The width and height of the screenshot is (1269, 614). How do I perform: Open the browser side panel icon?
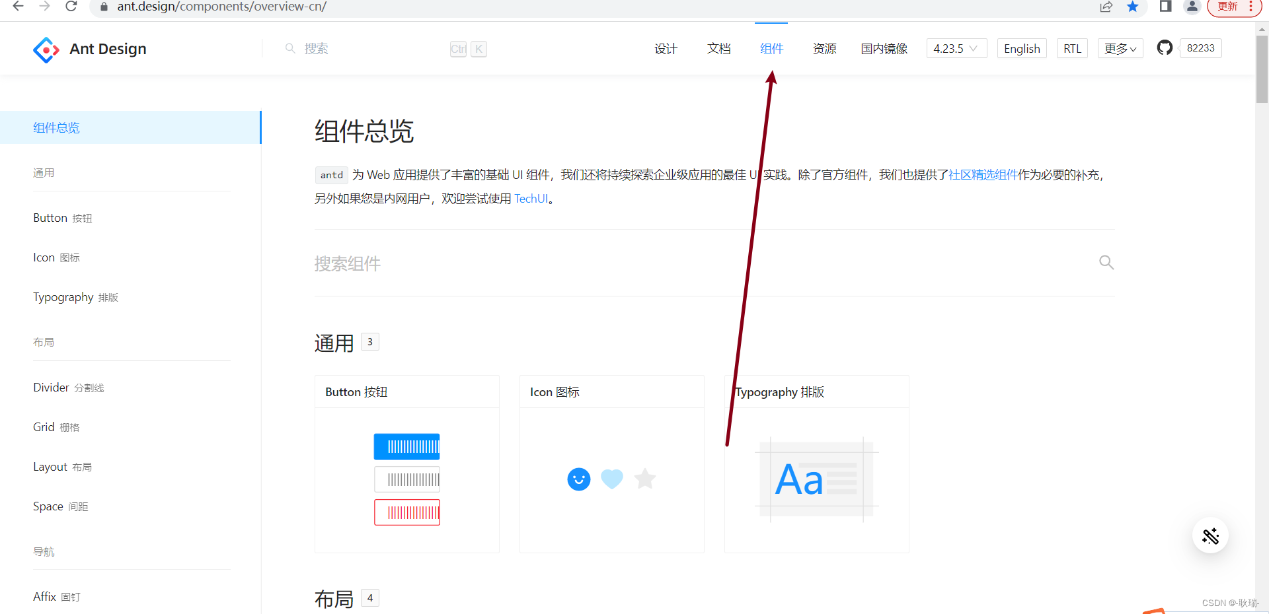(1165, 7)
